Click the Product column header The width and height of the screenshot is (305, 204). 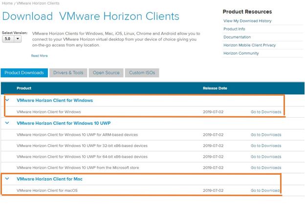24,88
